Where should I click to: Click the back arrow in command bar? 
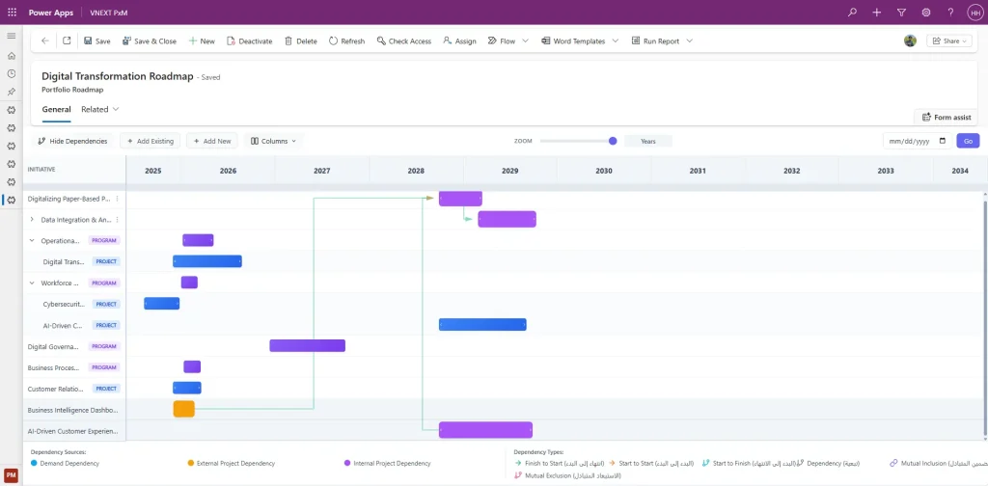click(x=45, y=41)
